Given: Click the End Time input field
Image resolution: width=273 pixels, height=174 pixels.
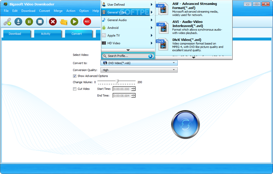Looking at the screenshot, I should click(x=122, y=96).
